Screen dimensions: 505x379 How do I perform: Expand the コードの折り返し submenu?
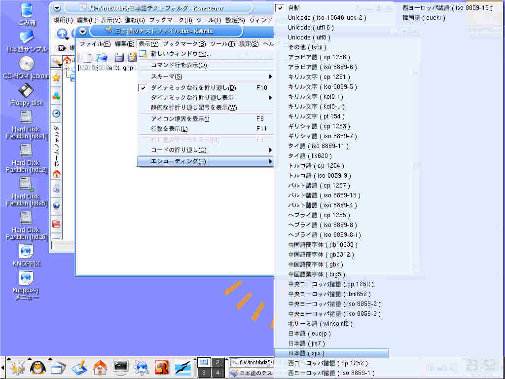click(x=206, y=150)
